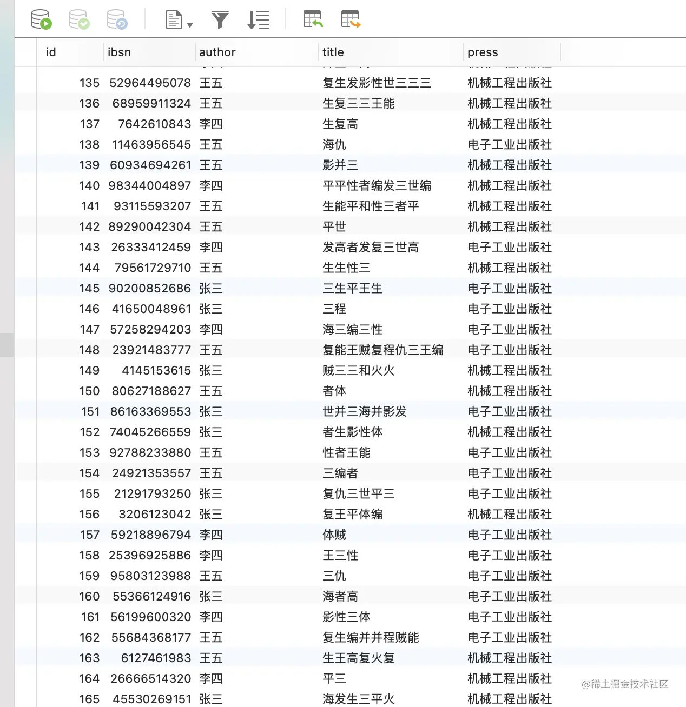Click the Commit database icon with checkmark
The width and height of the screenshot is (686, 707).
click(x=79, y=19)
